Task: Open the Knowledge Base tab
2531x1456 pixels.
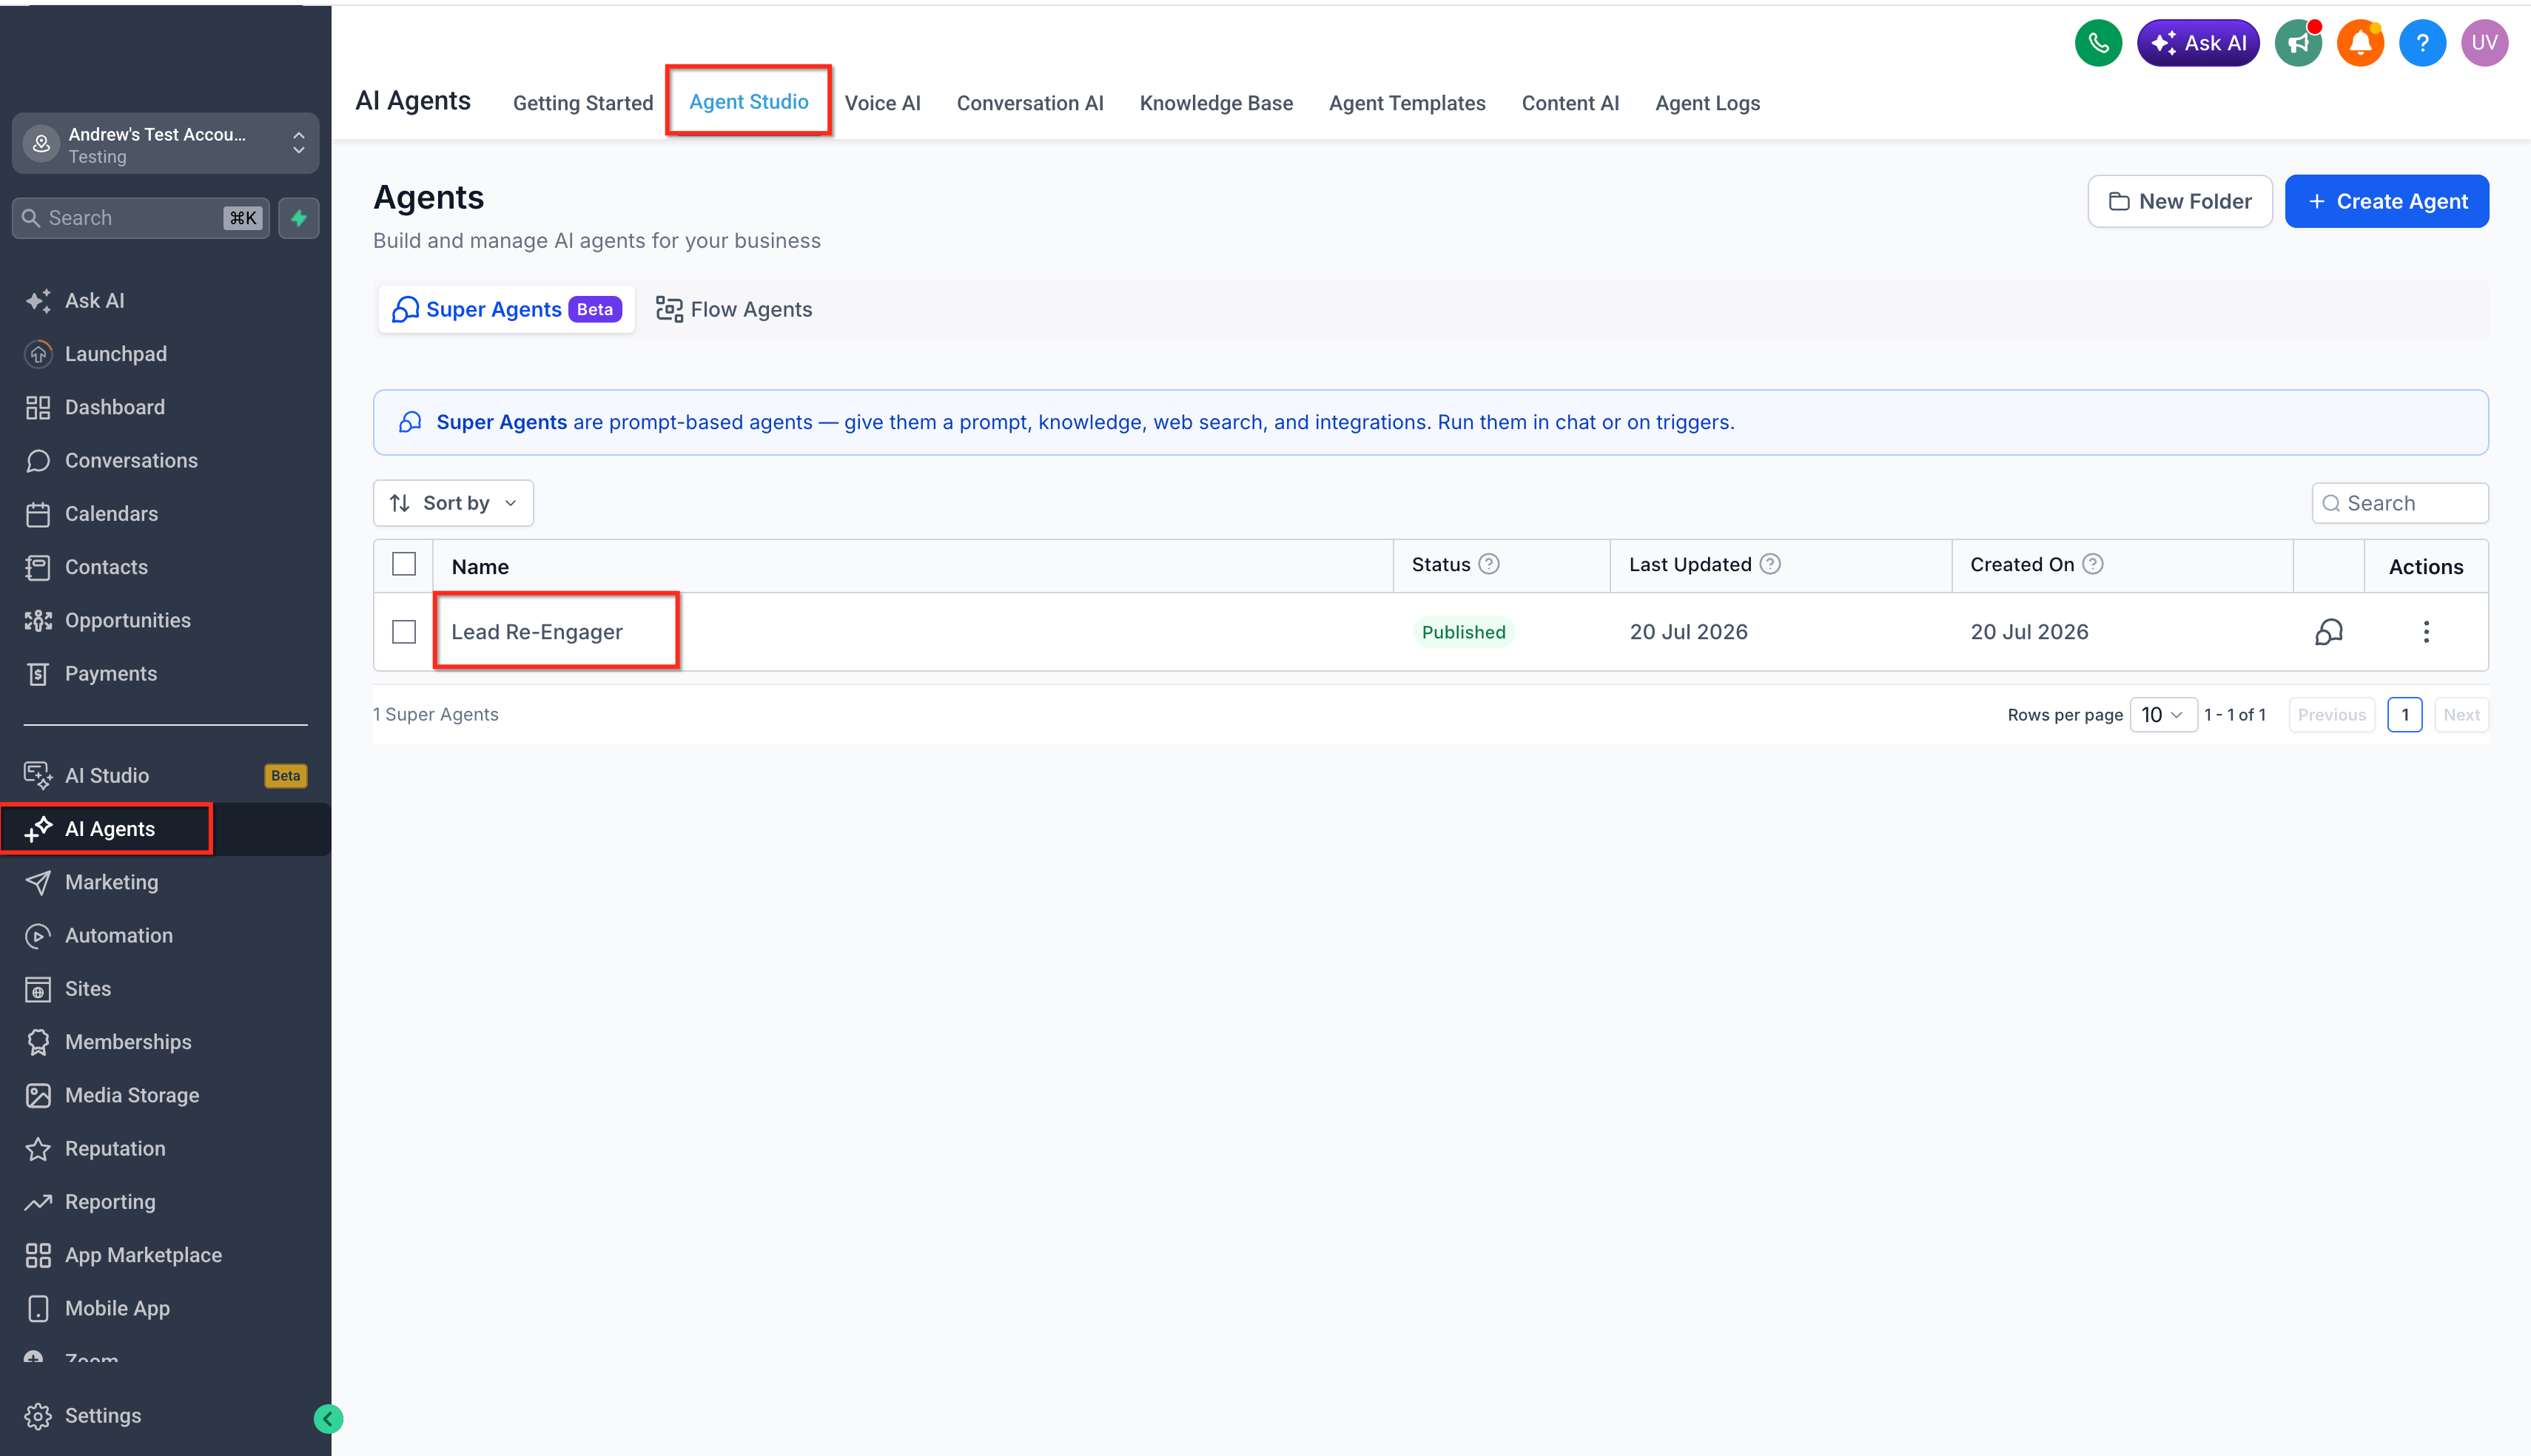Action: click(x=1216, y=103)
